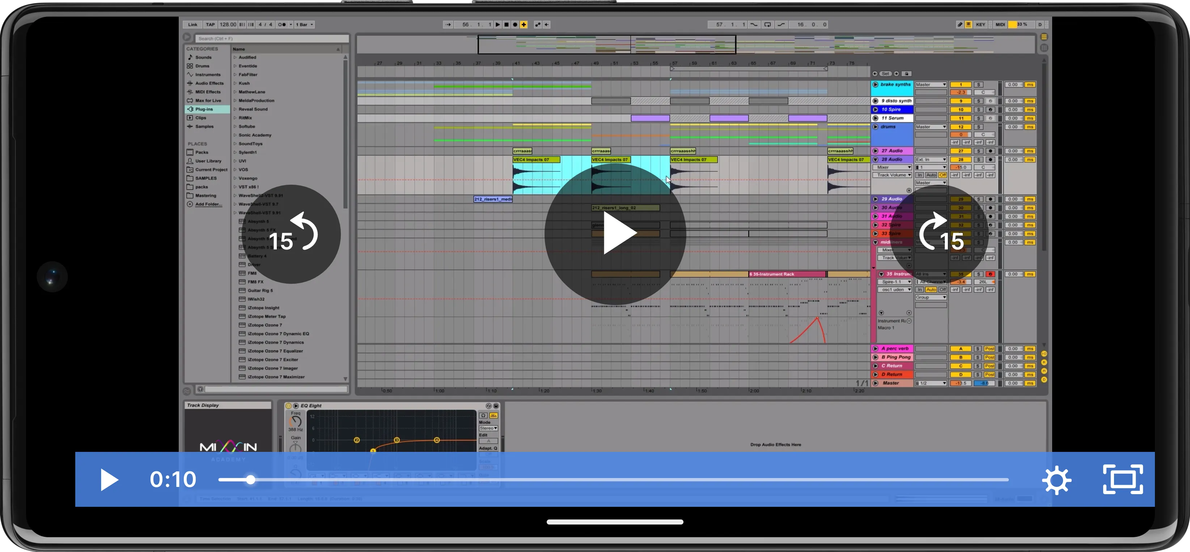Toggle Follow playback arrow button

tap(448, 25)
